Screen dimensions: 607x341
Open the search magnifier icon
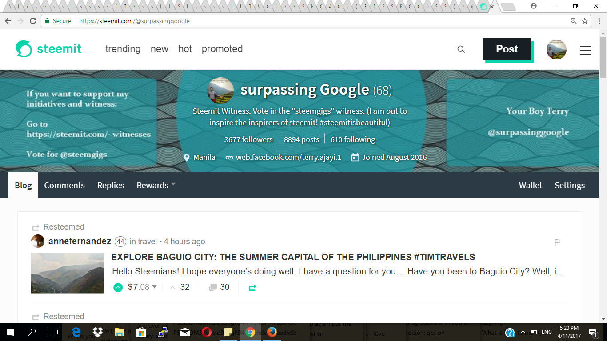(x=461, y=49)
